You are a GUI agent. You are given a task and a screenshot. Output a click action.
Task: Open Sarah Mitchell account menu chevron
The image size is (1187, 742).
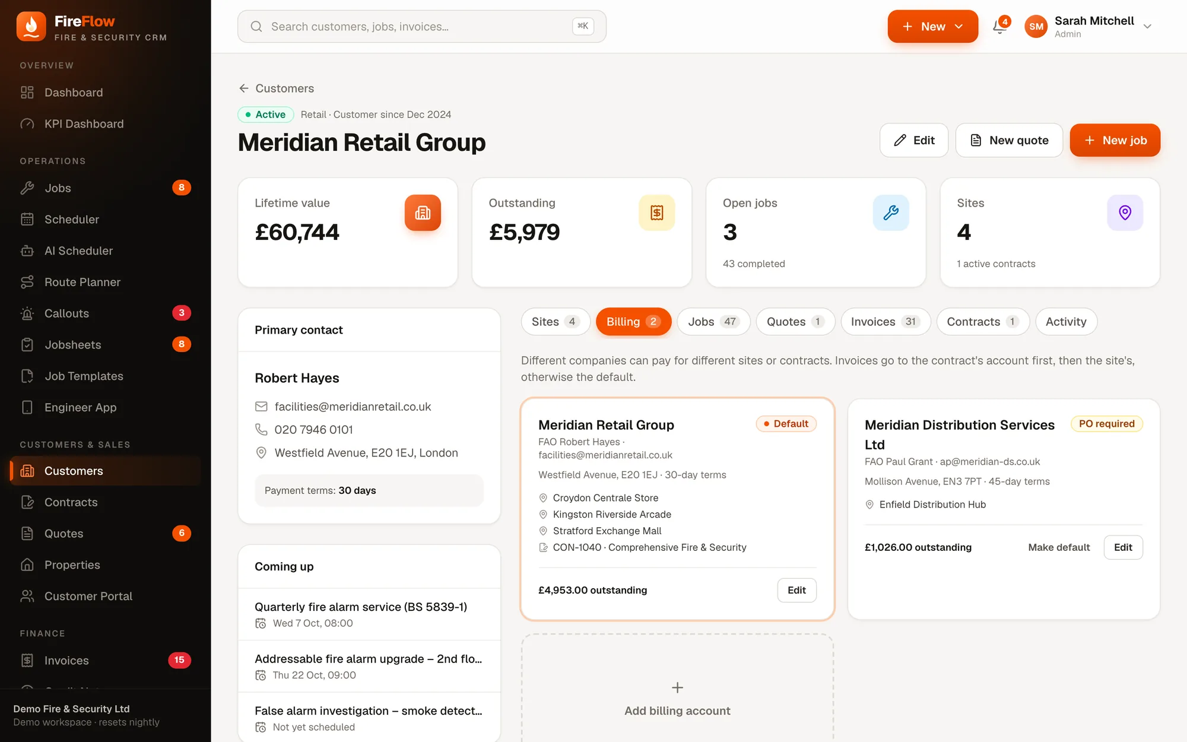[x=1147, y=27]
